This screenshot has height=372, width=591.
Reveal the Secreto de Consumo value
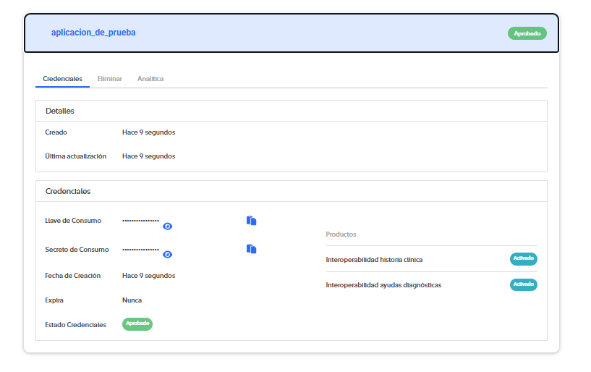pyautogui.click(x=167, y=254)
